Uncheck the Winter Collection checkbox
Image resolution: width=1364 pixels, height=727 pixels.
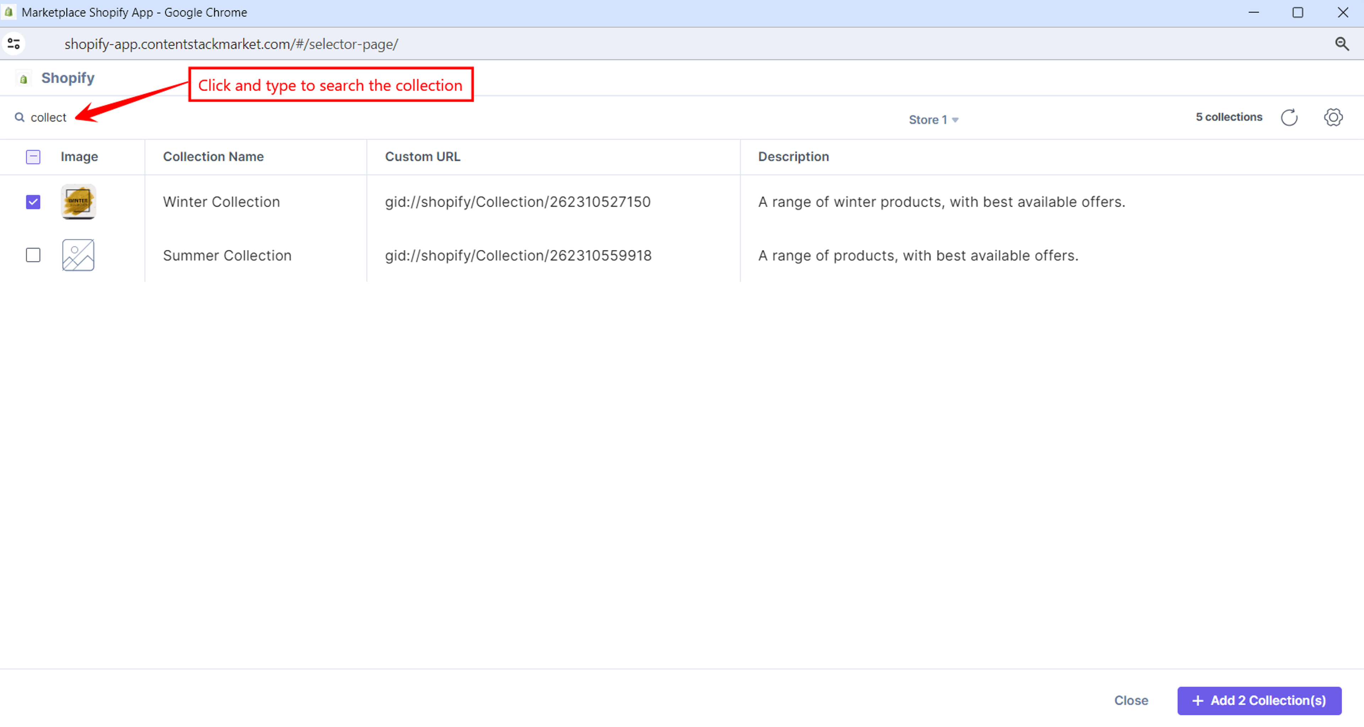(33, 202)
